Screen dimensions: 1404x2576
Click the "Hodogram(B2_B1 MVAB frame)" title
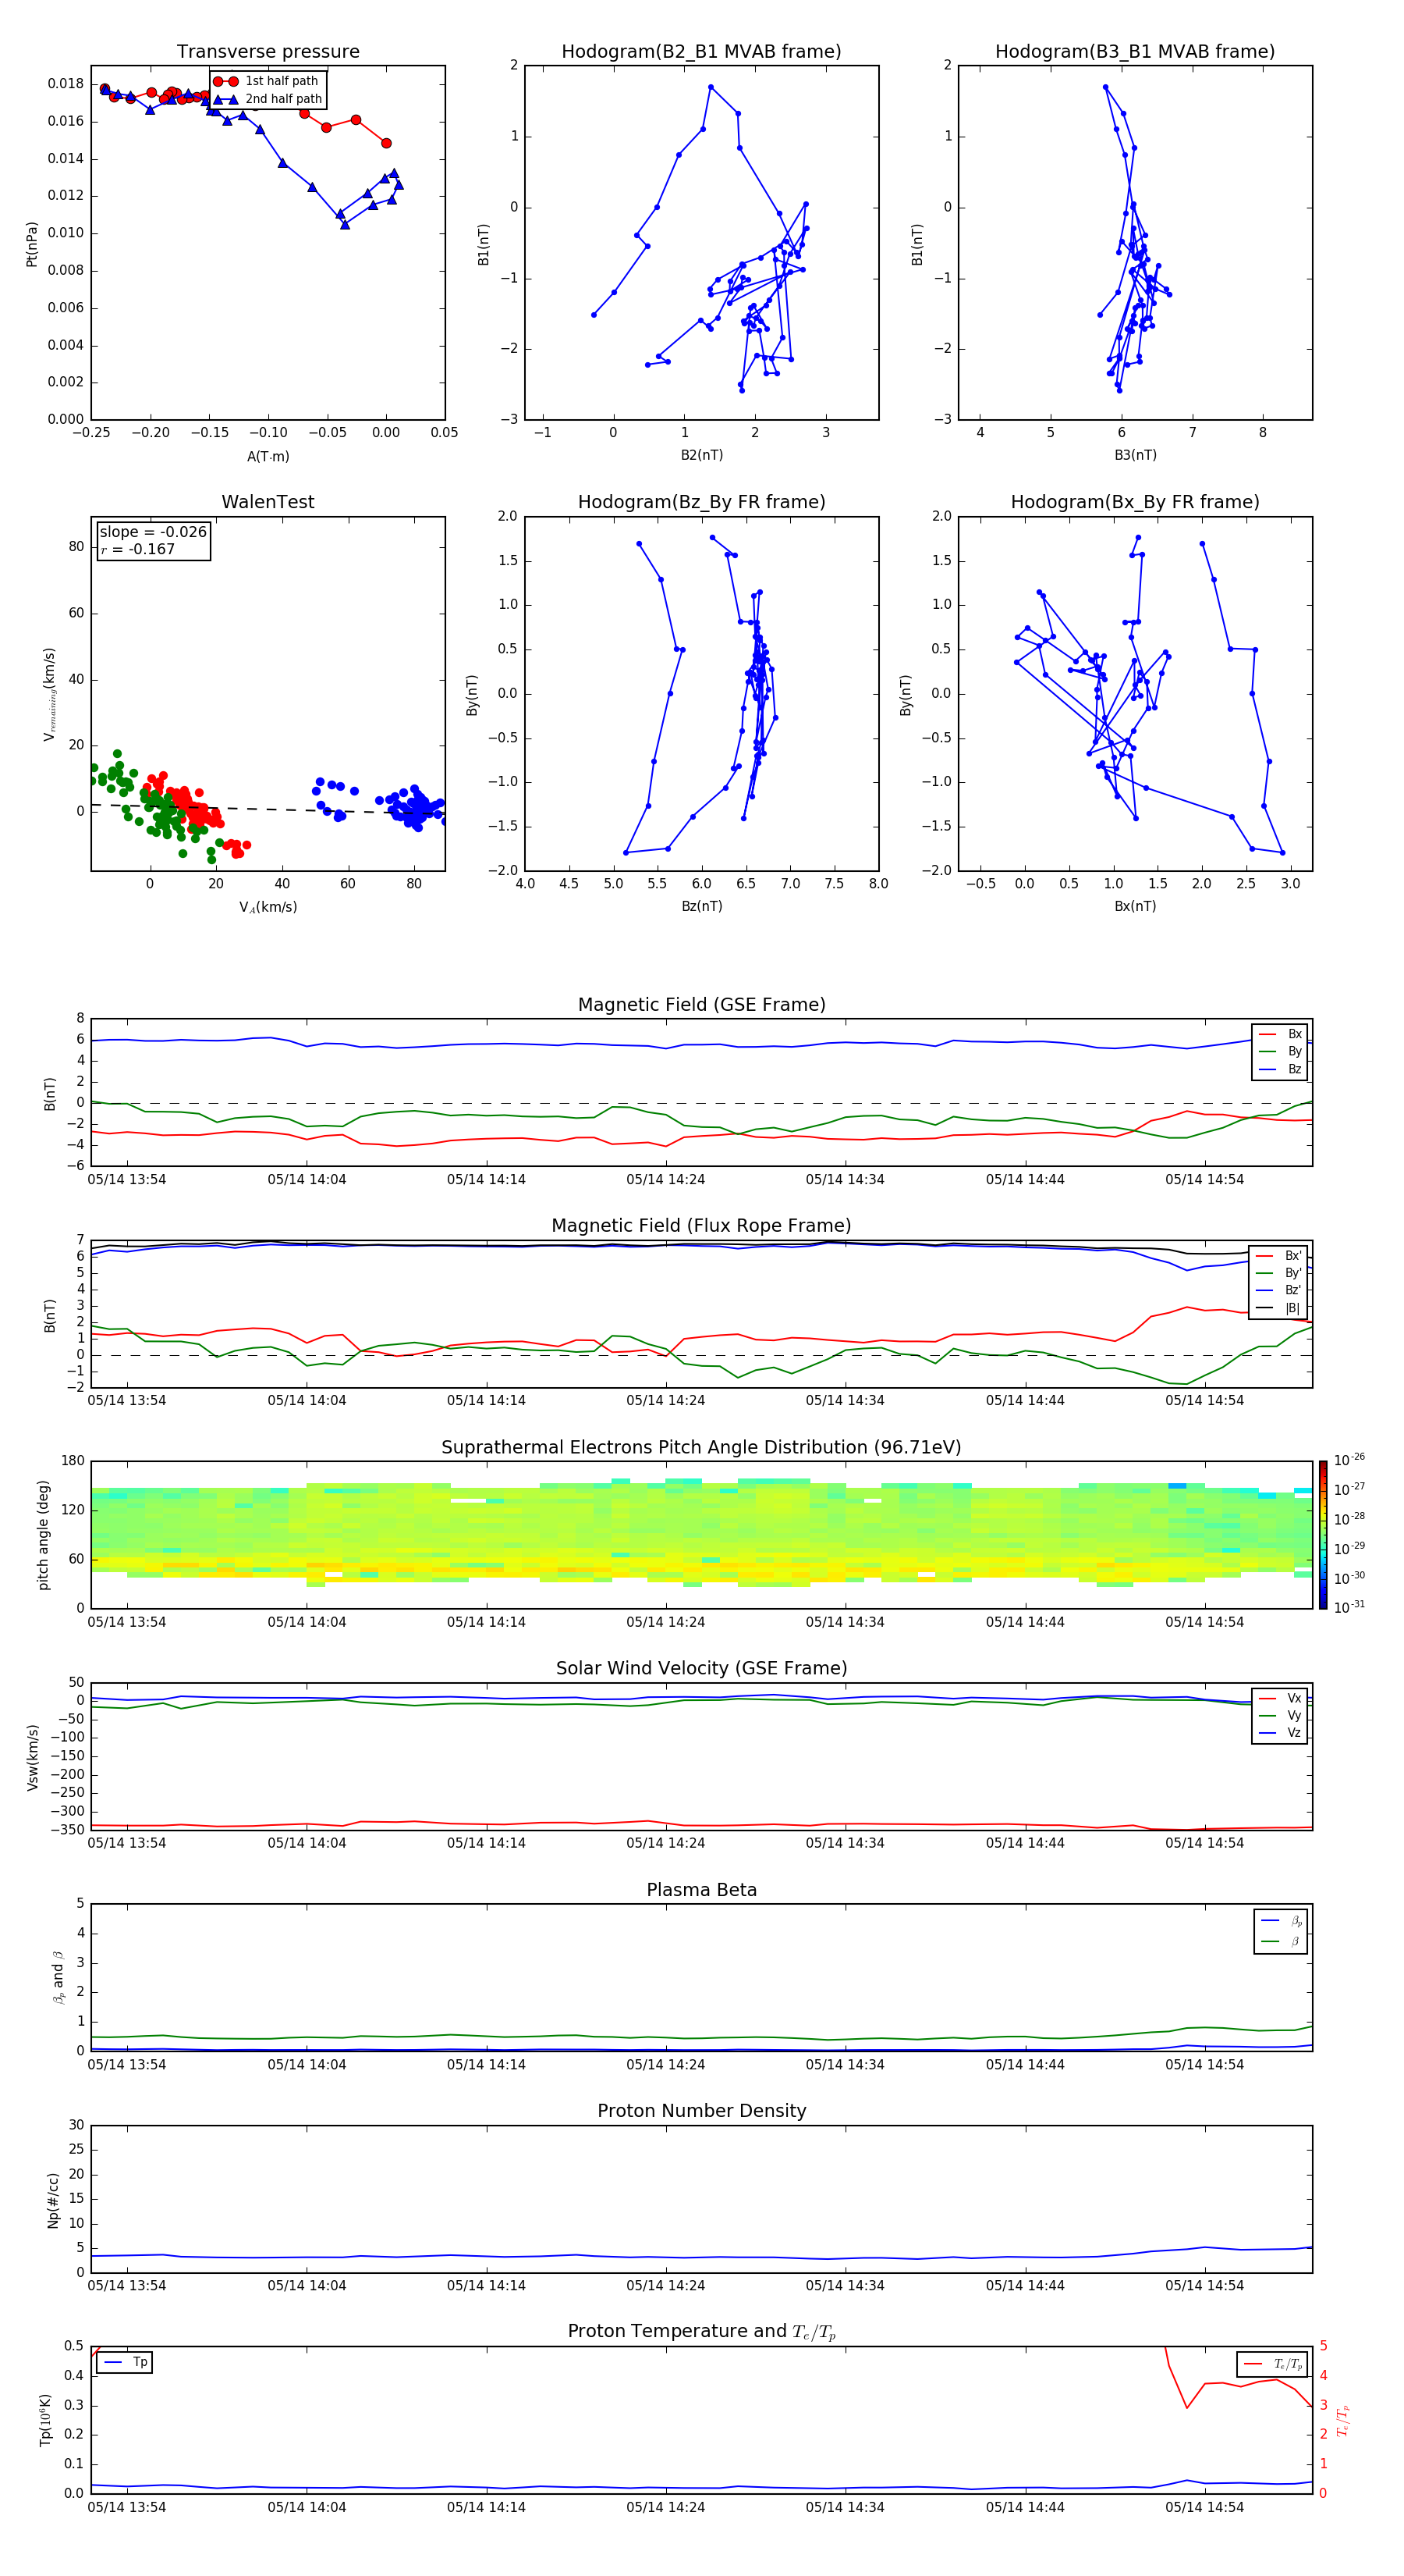click(701, 52)
